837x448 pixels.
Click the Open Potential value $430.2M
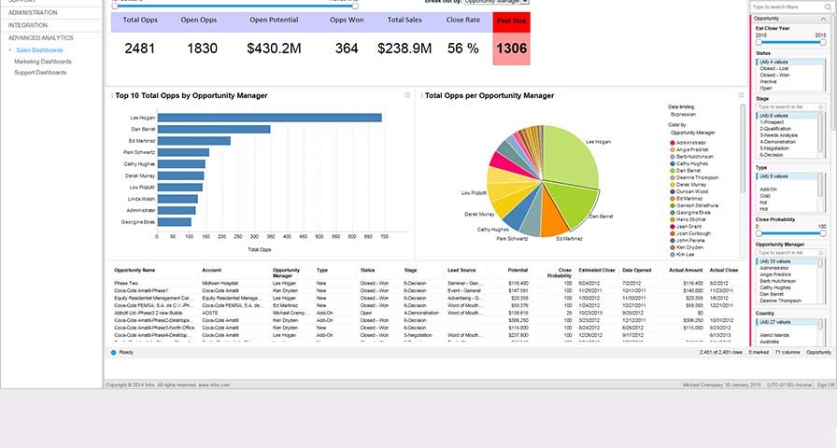[x=274, y=49]
